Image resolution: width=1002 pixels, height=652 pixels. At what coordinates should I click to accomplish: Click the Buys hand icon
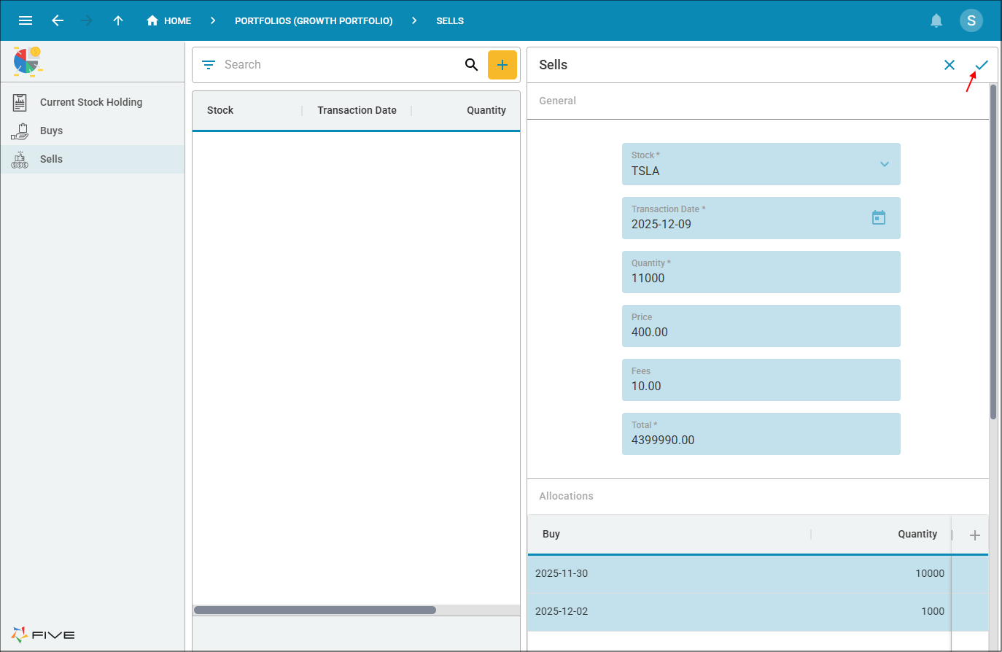[x=20, y=131]
